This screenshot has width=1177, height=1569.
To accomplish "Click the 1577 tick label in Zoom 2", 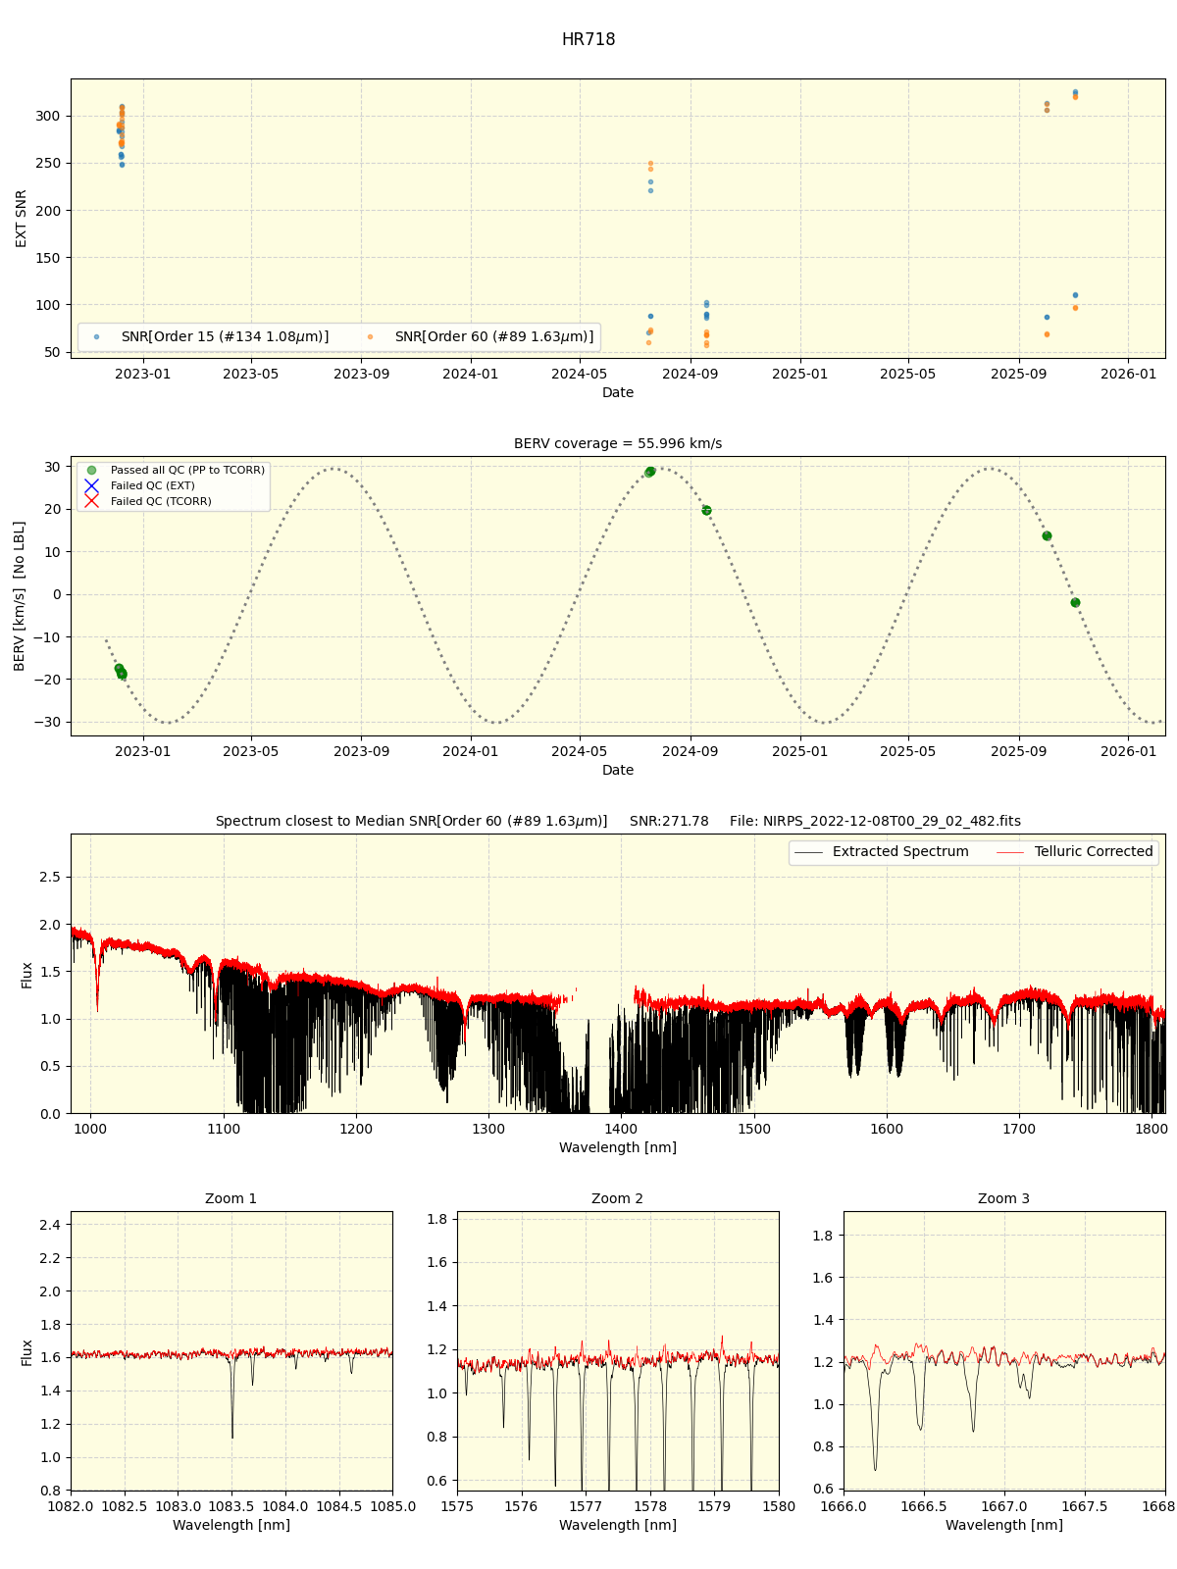I will pos(586,1505).
